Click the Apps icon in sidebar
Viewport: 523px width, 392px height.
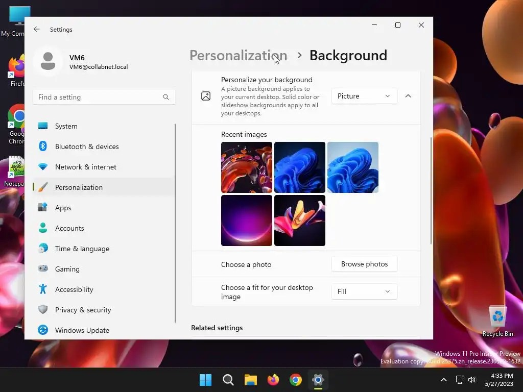[43, 207]
